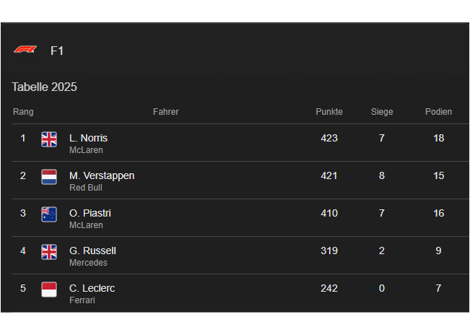470x335 pixels.
Task: Click the Punkte column header
Action: 329,112
